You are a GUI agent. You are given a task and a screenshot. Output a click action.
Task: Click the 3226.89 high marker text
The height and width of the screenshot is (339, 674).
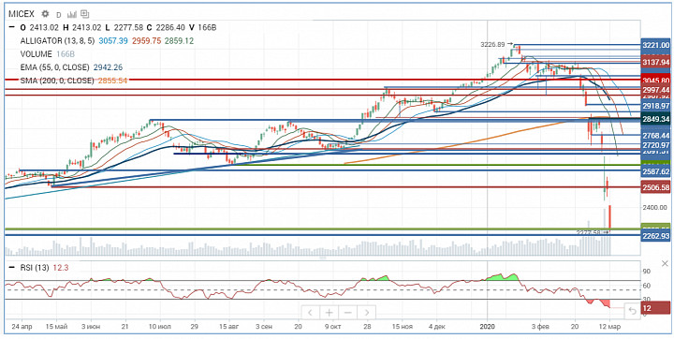pyautogui.click(x=493, y=44)
